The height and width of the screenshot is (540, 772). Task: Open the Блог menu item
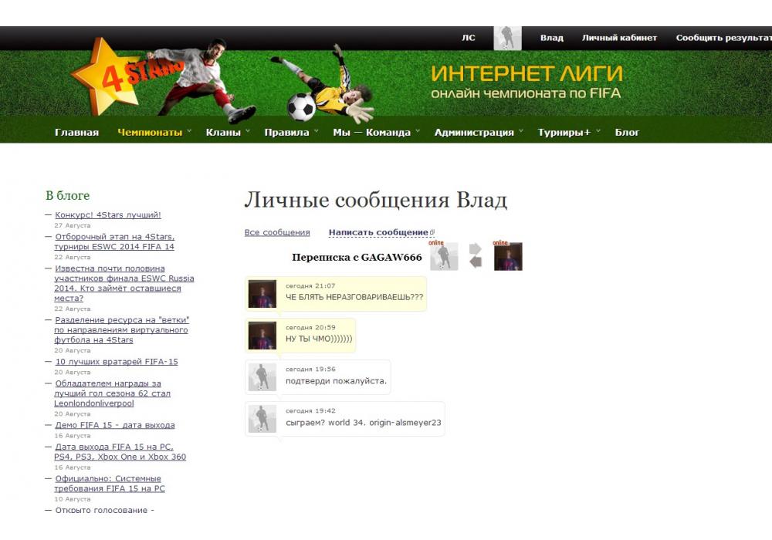point(627,132)
